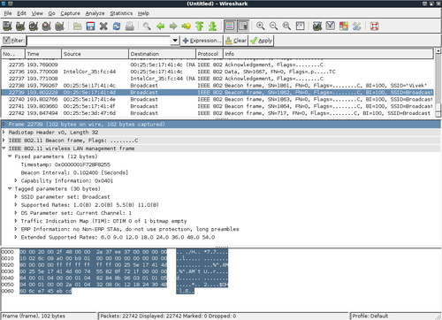The height and width of the screenshot is (320, 442).
Task: Save capture file floppy icon
Action: 90,27
